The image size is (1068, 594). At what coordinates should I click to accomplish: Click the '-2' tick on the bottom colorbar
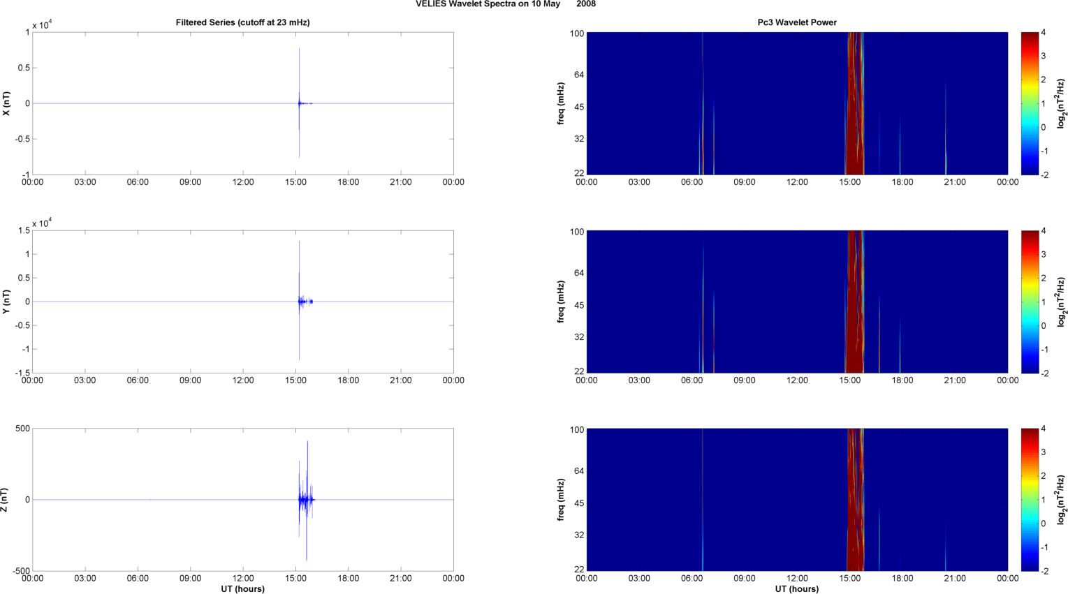(1044, 571)
